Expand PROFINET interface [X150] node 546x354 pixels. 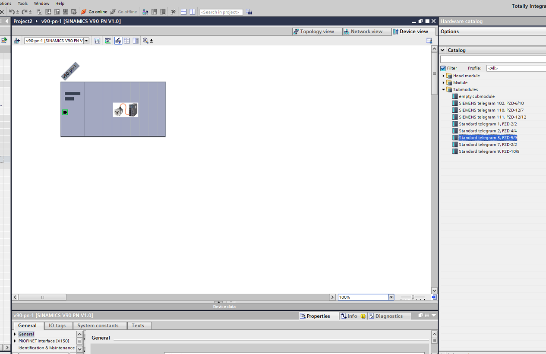tap(15, 341)
